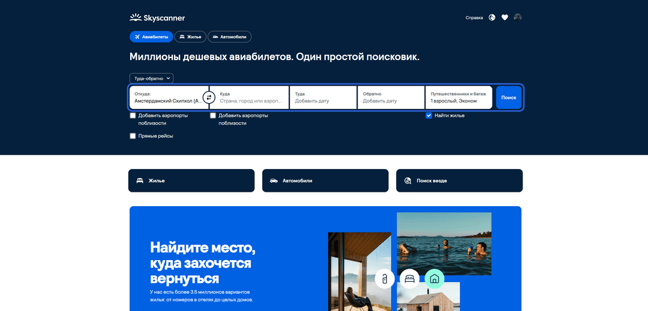Viewport: 648px width, 311px height.
Task: Open the user profile avatar
Action: 517,17
